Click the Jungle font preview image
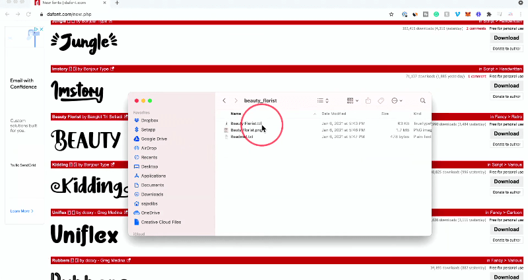The image size is (528, 280). point(84,42)
